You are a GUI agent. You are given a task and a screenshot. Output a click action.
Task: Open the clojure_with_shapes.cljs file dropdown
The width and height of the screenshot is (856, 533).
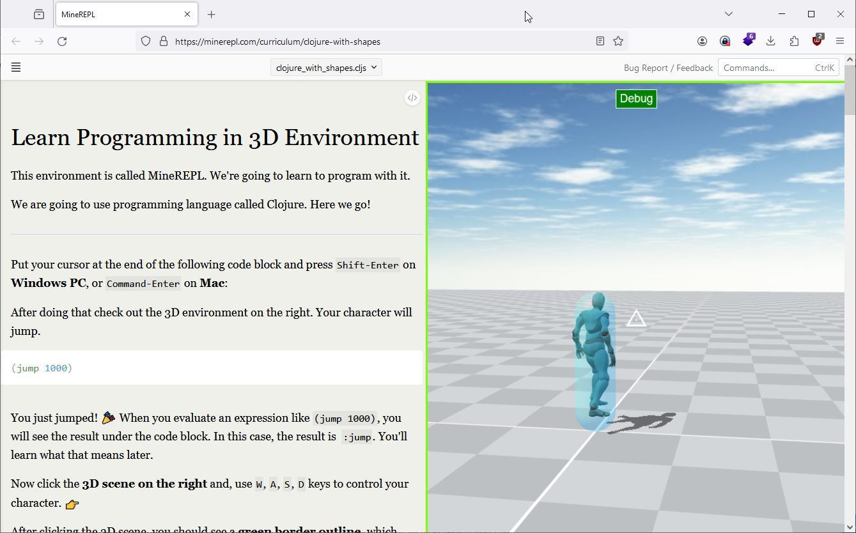[326, 67]
